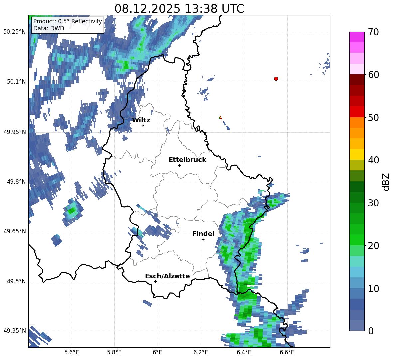This screenshot has height=359, width=394.
Task: Click the 49.5°N latitude label
Action: [x=16, y=281]
